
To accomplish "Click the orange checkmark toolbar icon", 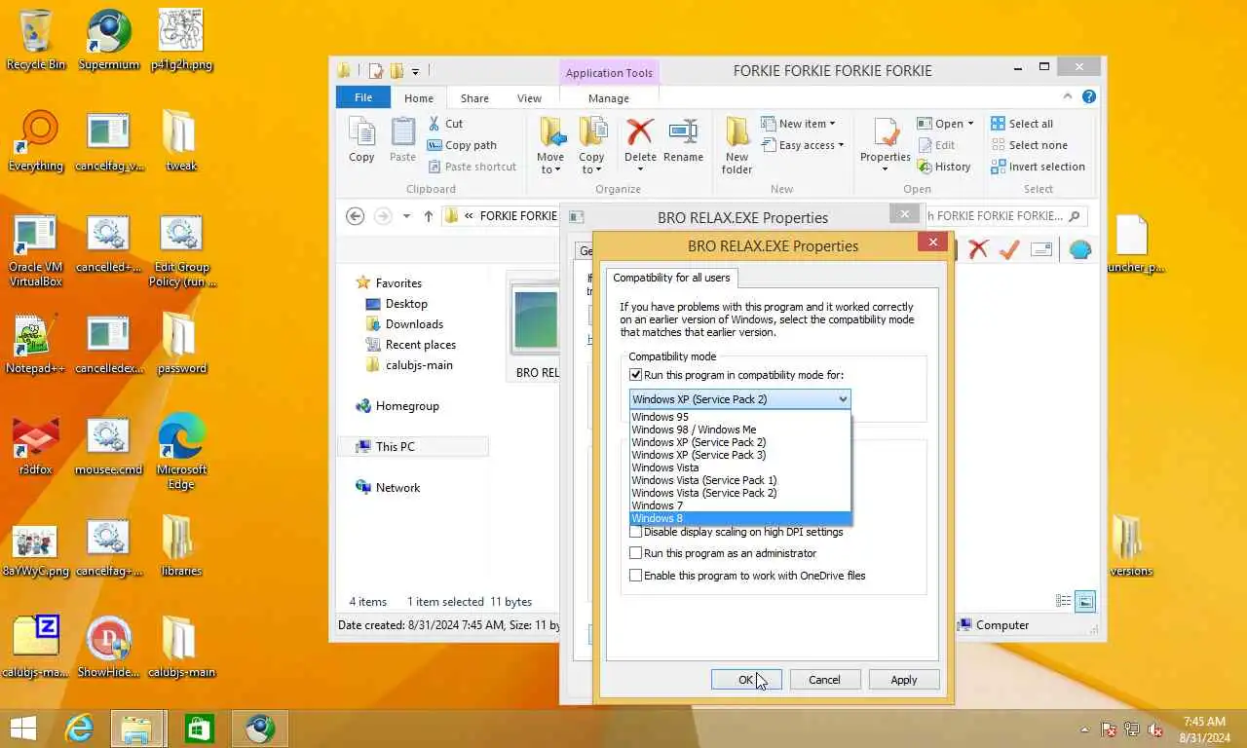I will pyautogui.click(x=1008, y=249).
